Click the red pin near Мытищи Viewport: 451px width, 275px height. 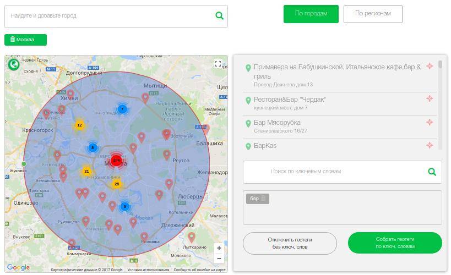(145, 98)
